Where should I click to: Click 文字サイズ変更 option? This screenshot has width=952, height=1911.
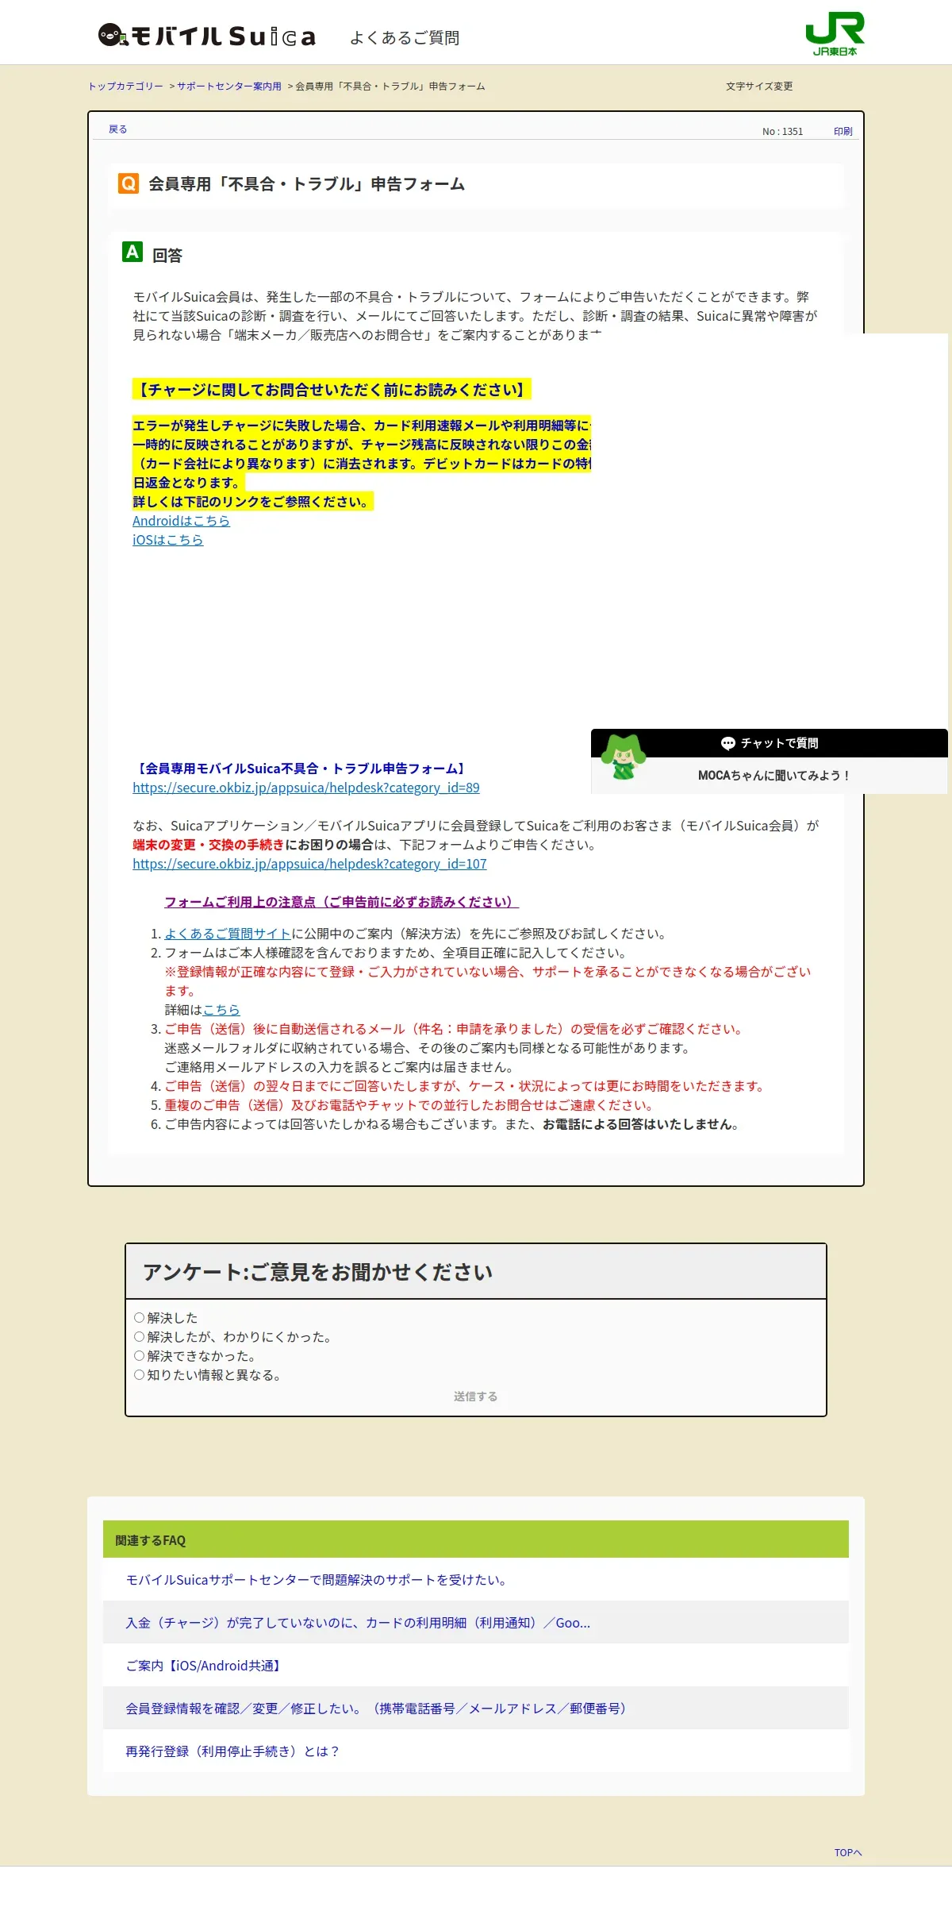(759, 87)
